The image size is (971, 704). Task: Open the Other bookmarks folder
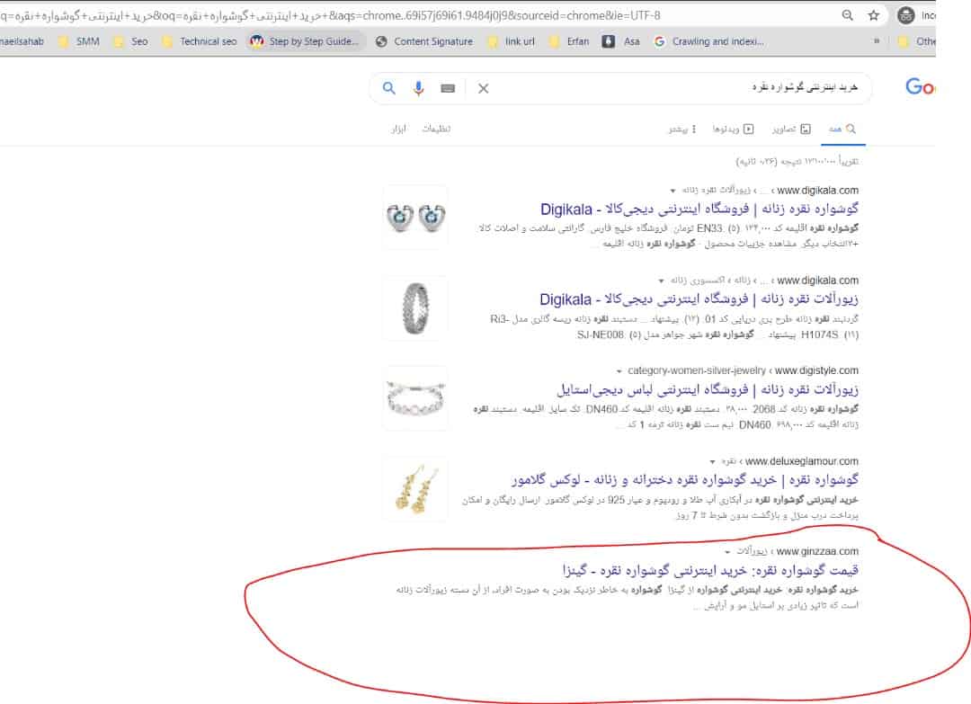pyautogui.click(x=918, y=41)
